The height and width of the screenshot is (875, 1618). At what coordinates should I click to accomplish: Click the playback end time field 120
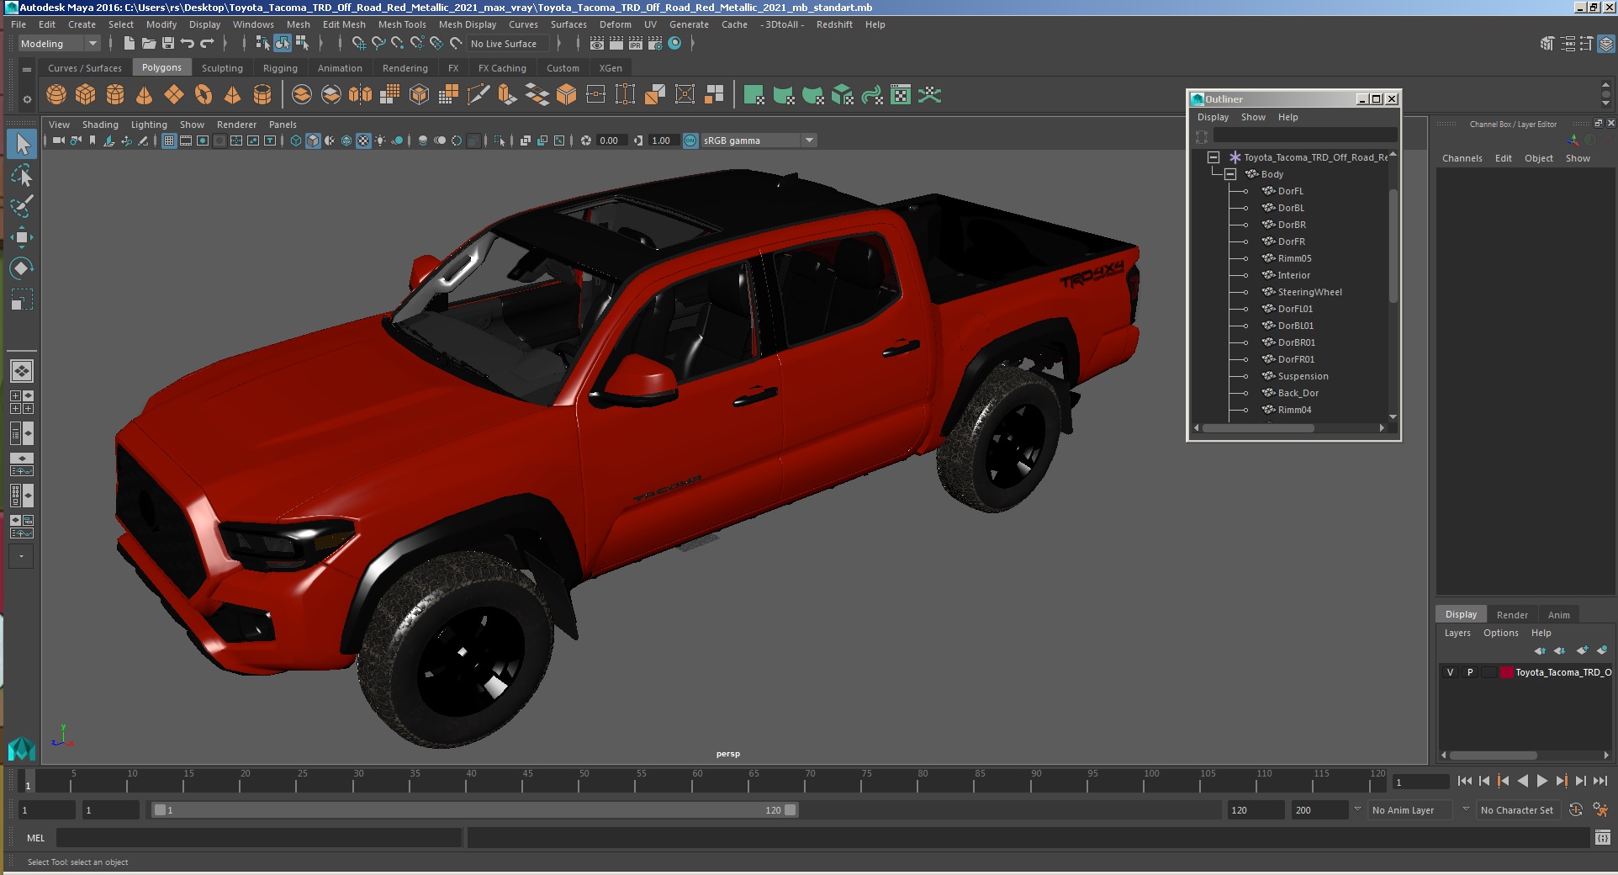[1255, 810]
